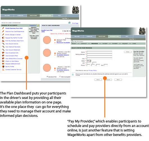Open the Commuter tab in the Pay My Provider window
Viewport: 149px width, 141px height.
coord(90,36)
